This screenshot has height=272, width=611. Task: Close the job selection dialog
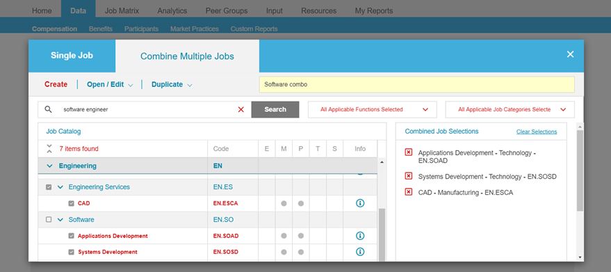pos(570,54)
